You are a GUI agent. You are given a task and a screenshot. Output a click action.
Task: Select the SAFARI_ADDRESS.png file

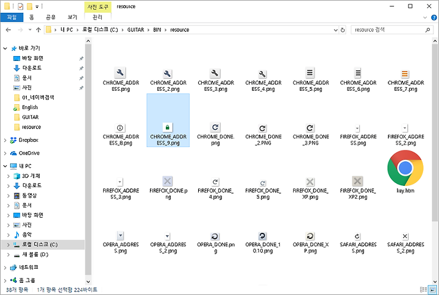(x=358, y=242)
